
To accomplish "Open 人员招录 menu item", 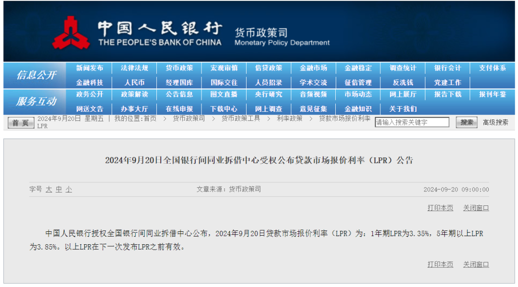I will (269, 83).
